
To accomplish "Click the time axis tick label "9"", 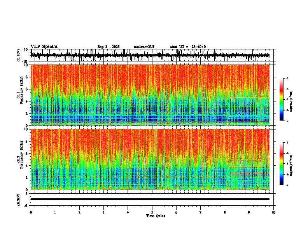I will [x=249, y=212].
